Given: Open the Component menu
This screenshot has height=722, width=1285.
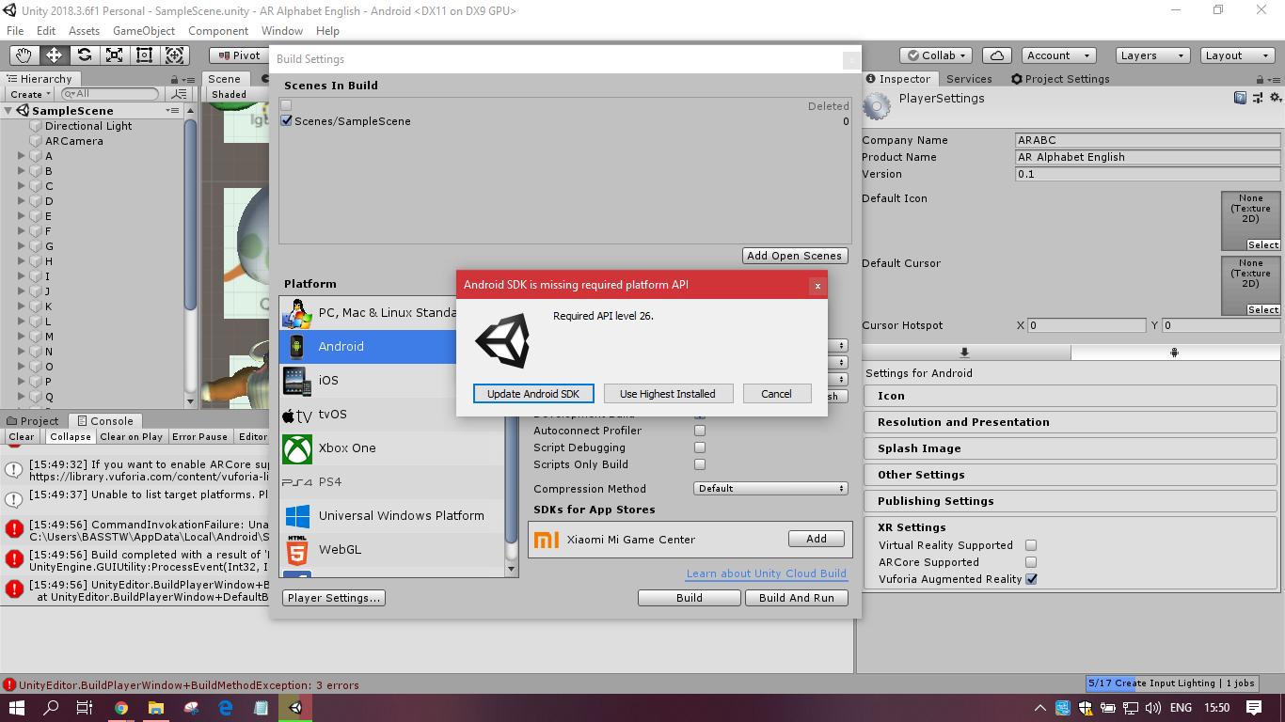Looking at the screenshot, I should click(x=218, y=31).
